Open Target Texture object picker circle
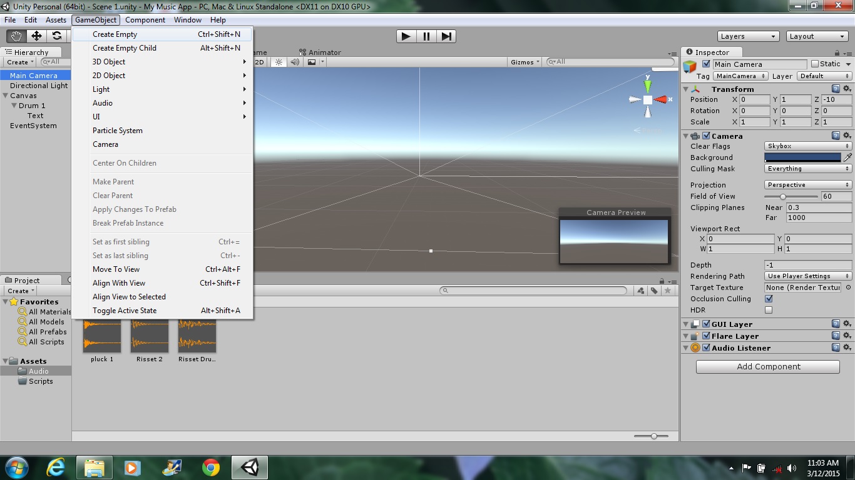Screen dimensions: 855x480 click(847, 287)
